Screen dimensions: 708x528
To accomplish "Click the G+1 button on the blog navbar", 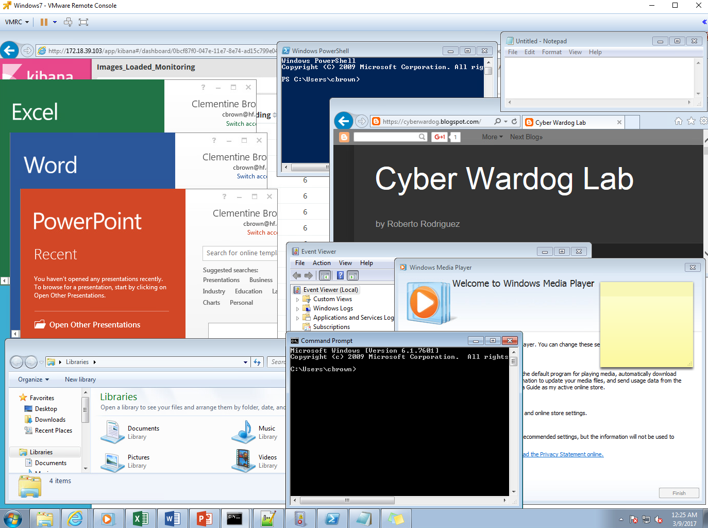I will [x=440, y=137].
